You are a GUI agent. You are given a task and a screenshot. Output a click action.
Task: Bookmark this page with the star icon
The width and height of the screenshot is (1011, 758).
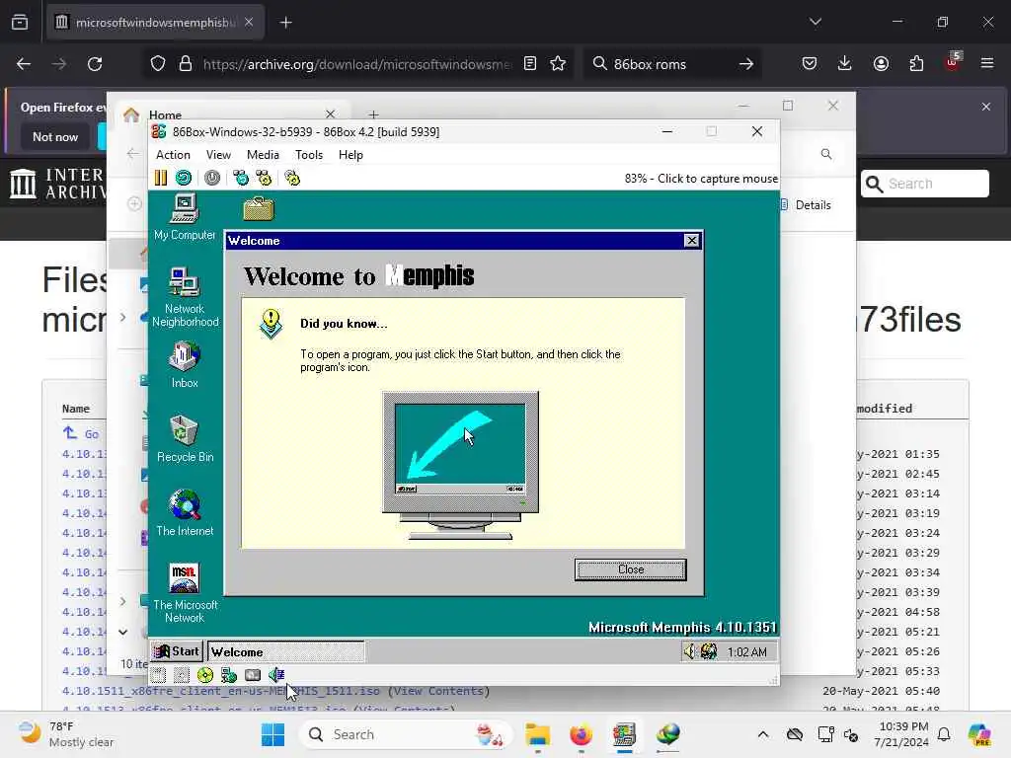[x=558, y=64]
